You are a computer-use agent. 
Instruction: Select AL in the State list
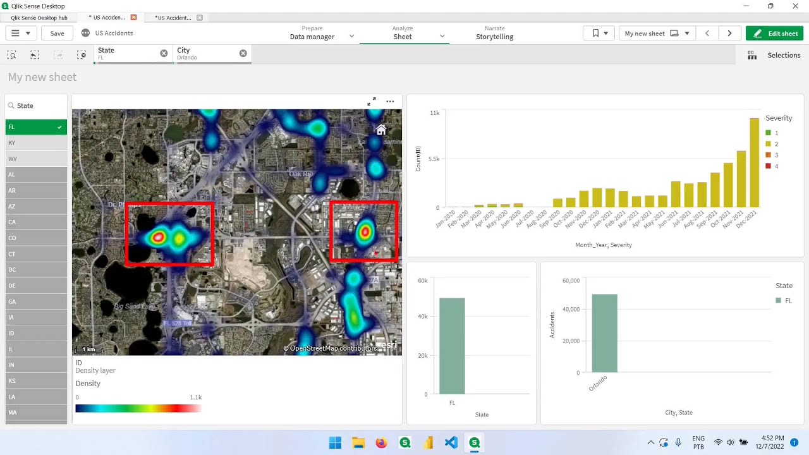[x=36, y=174]
